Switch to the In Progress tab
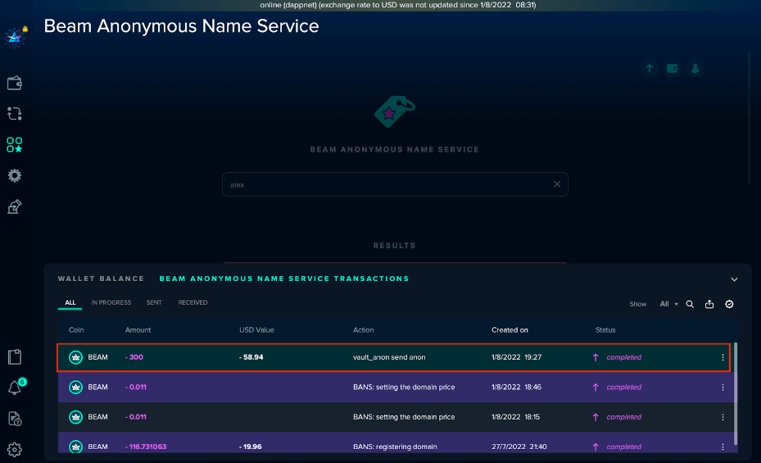 point(111,303)
